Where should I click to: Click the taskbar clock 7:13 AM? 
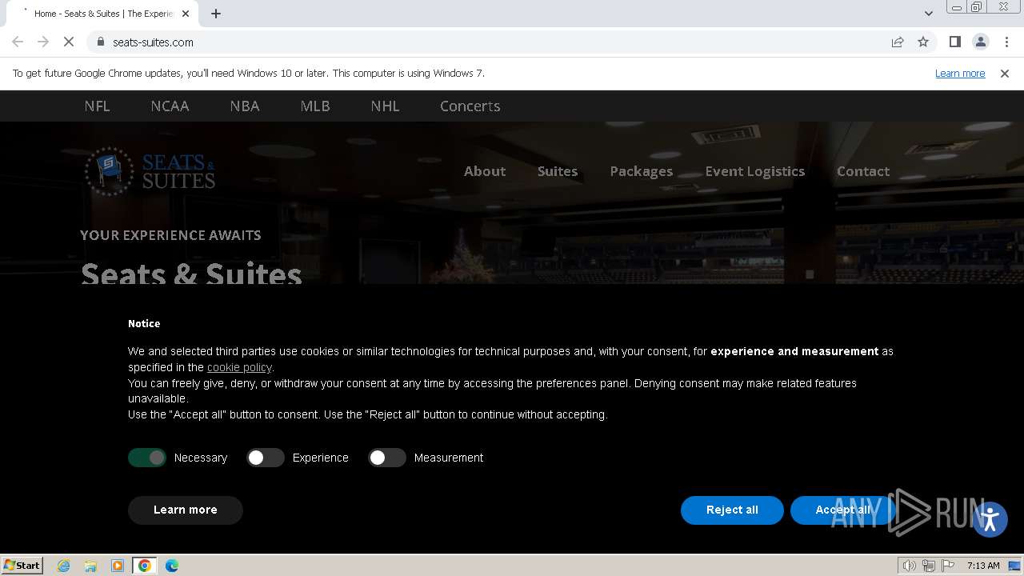(983, 566)
